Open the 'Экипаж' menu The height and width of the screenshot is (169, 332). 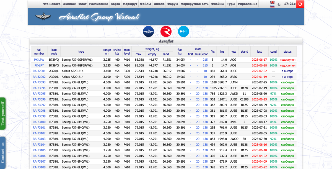coord(69,4)
